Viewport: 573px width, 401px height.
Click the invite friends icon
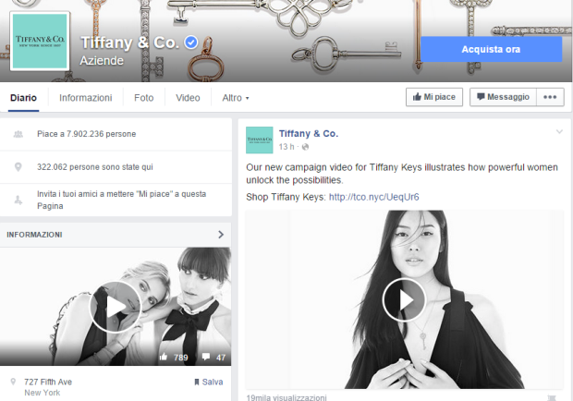pyautogui.click(x=18, y=200)
